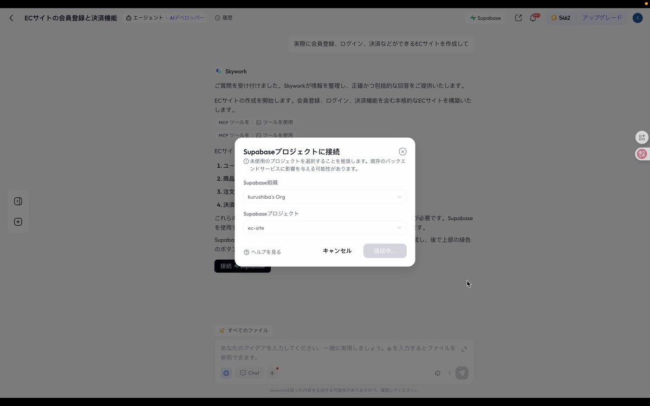This screenshot has width=650, height=406.
Task: Close the Supabaseプロジェクトに接続 dialog
Action: coord(402,152)
